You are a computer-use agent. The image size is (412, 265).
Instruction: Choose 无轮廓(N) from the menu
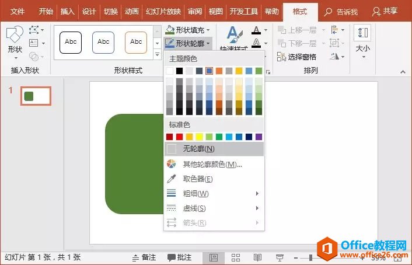(214, 149)
